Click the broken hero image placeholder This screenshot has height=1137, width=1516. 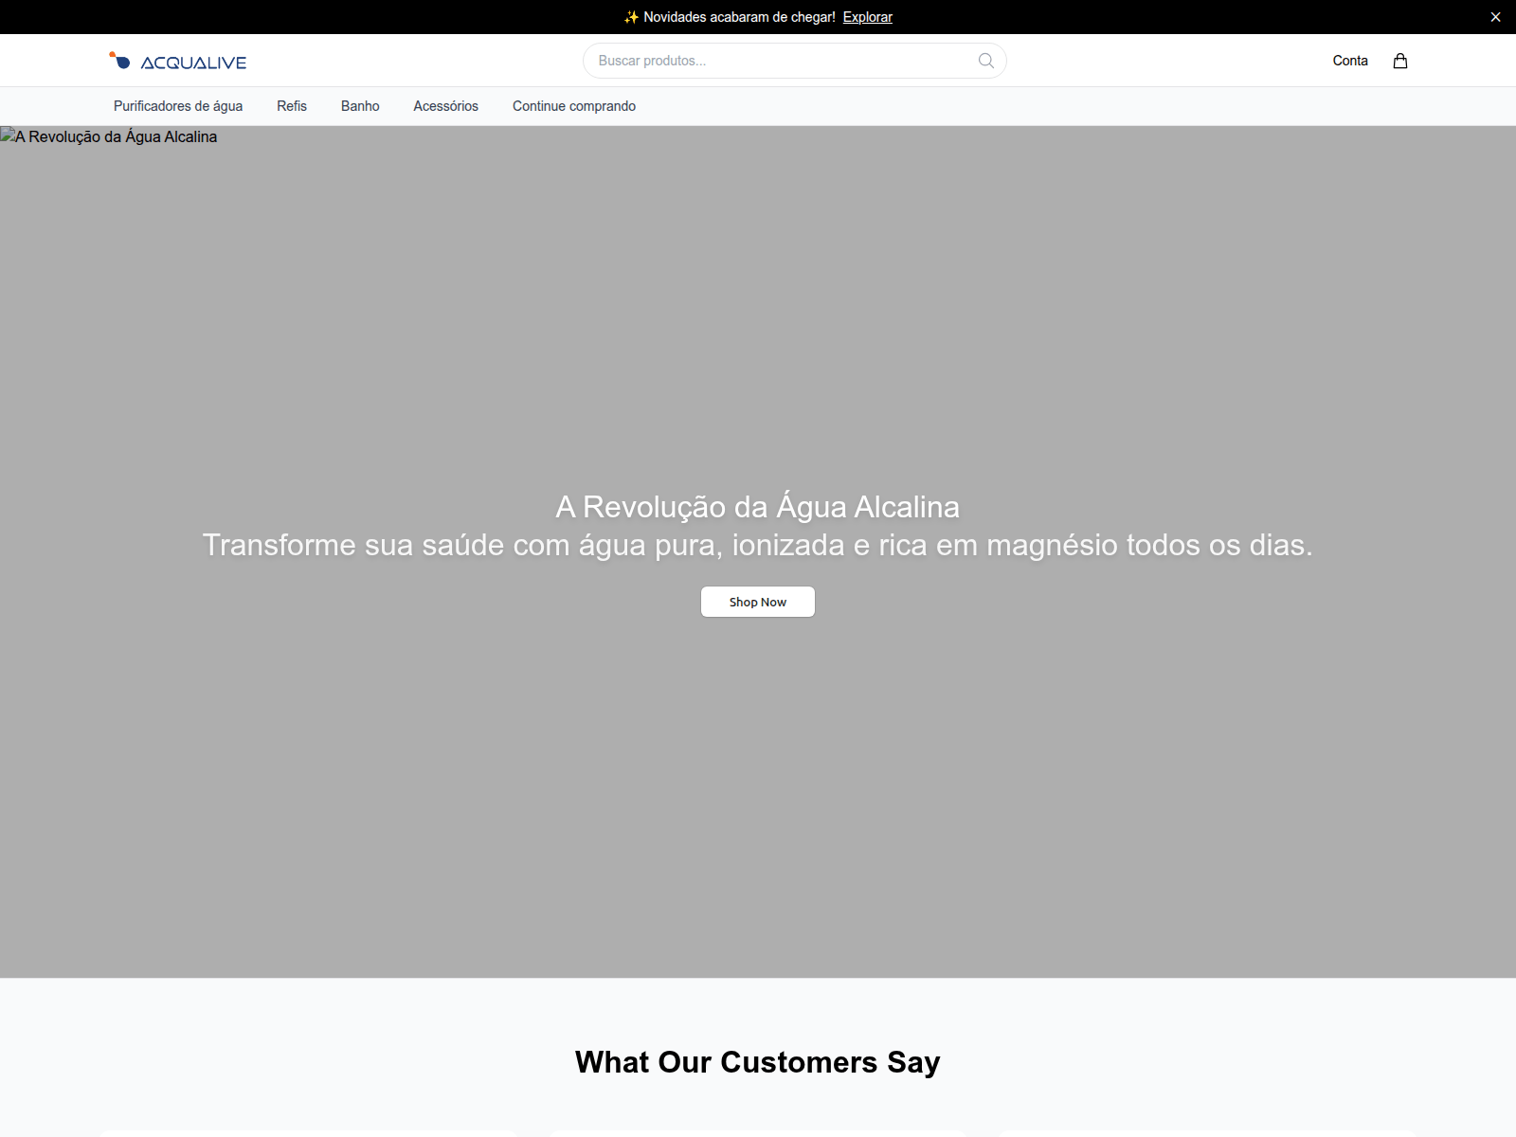point(109,136)
